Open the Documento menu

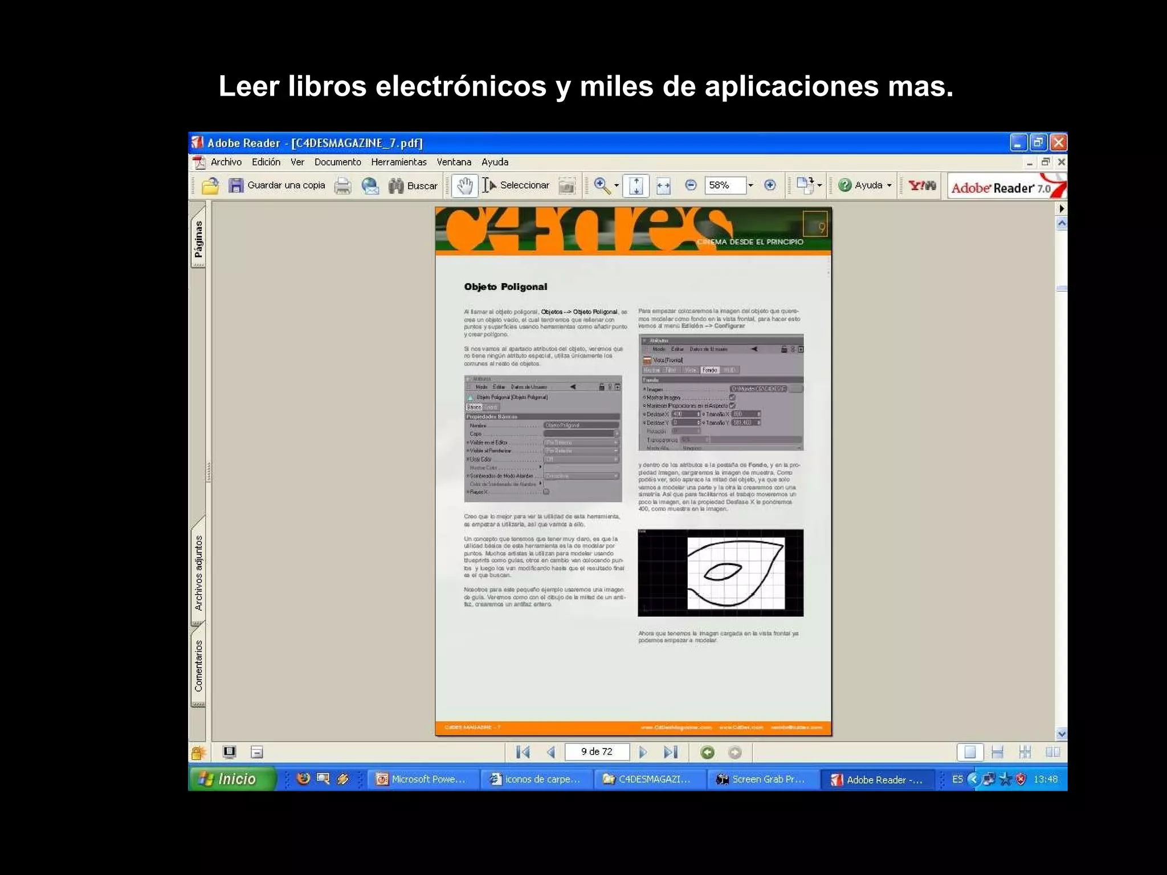click(338, 162)
